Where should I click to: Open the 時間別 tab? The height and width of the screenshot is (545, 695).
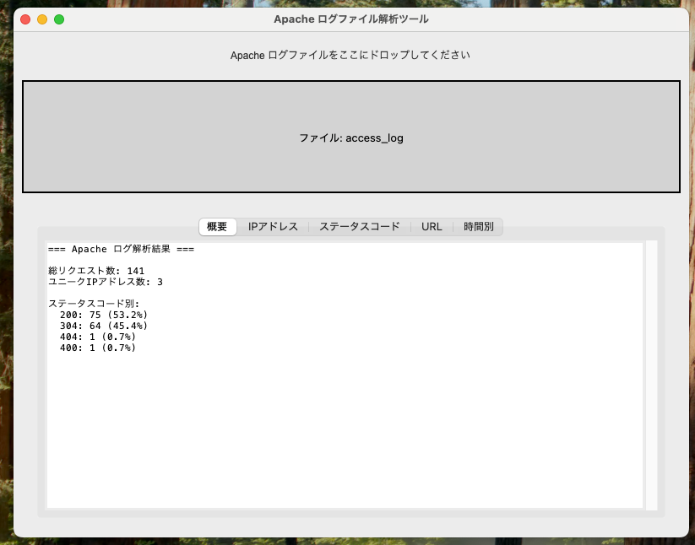click(478, 227)
